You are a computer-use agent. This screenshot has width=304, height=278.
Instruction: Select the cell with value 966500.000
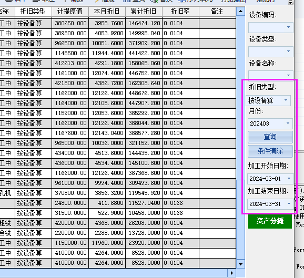[70, 44]
